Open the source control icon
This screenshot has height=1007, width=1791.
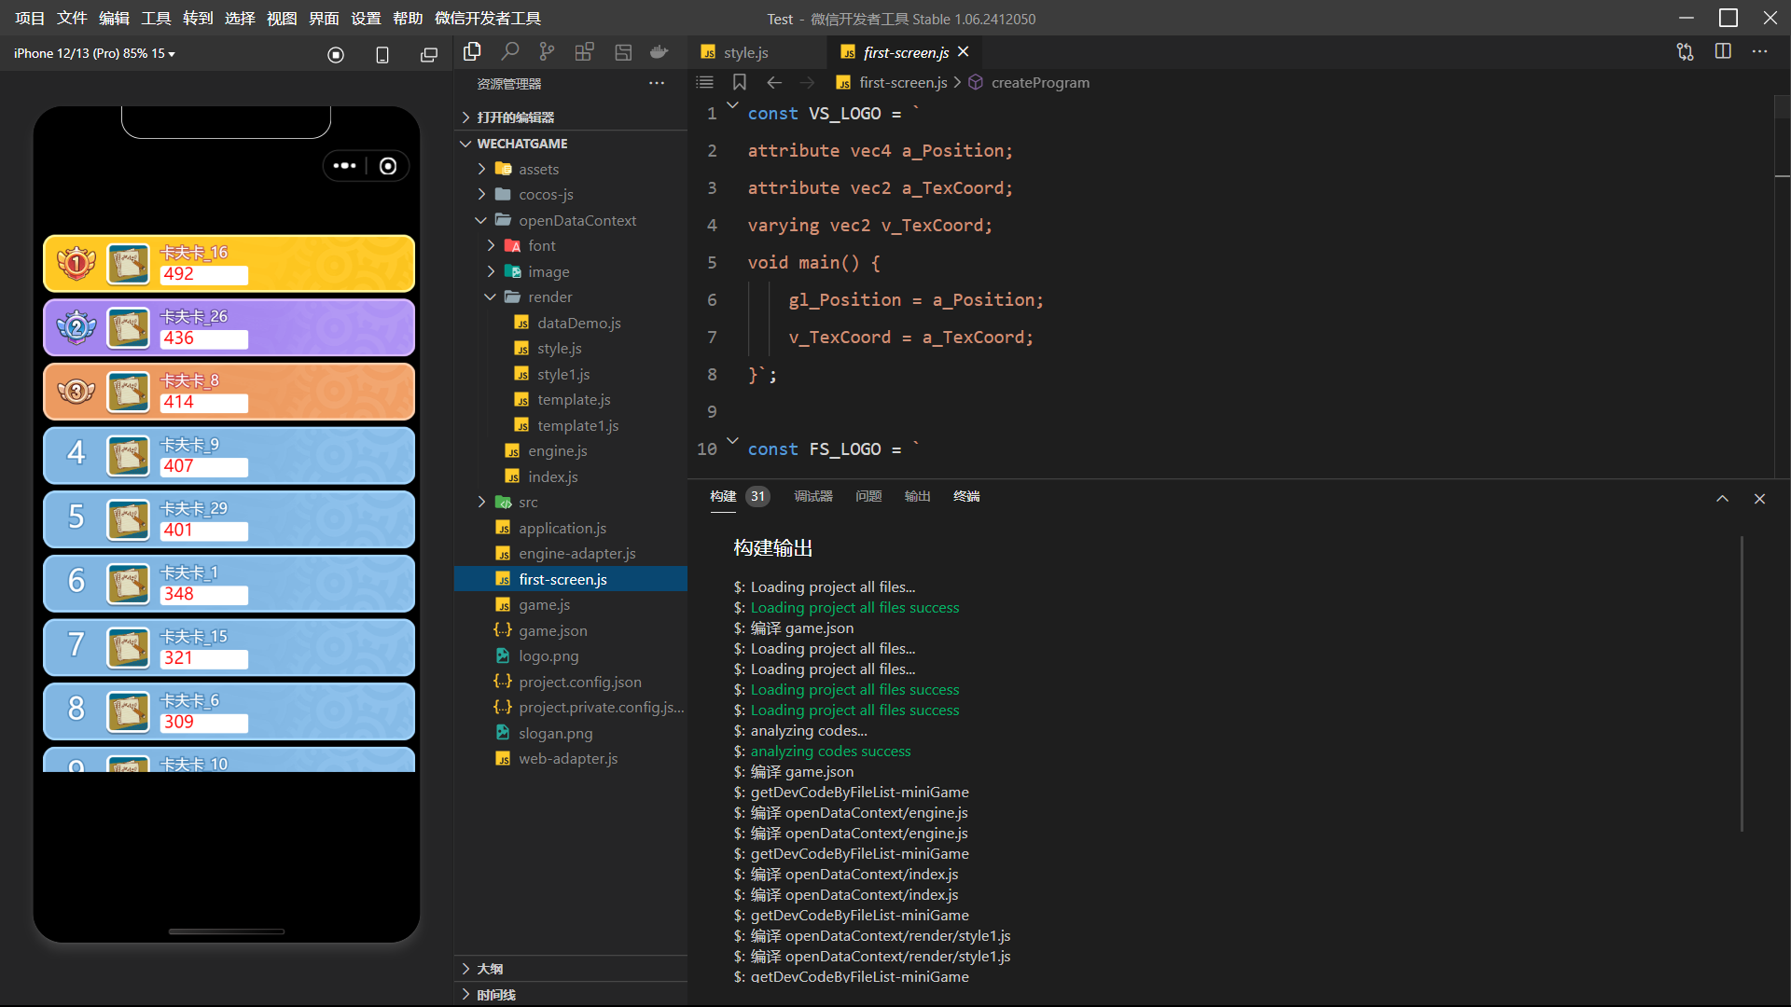coord(547,52)
